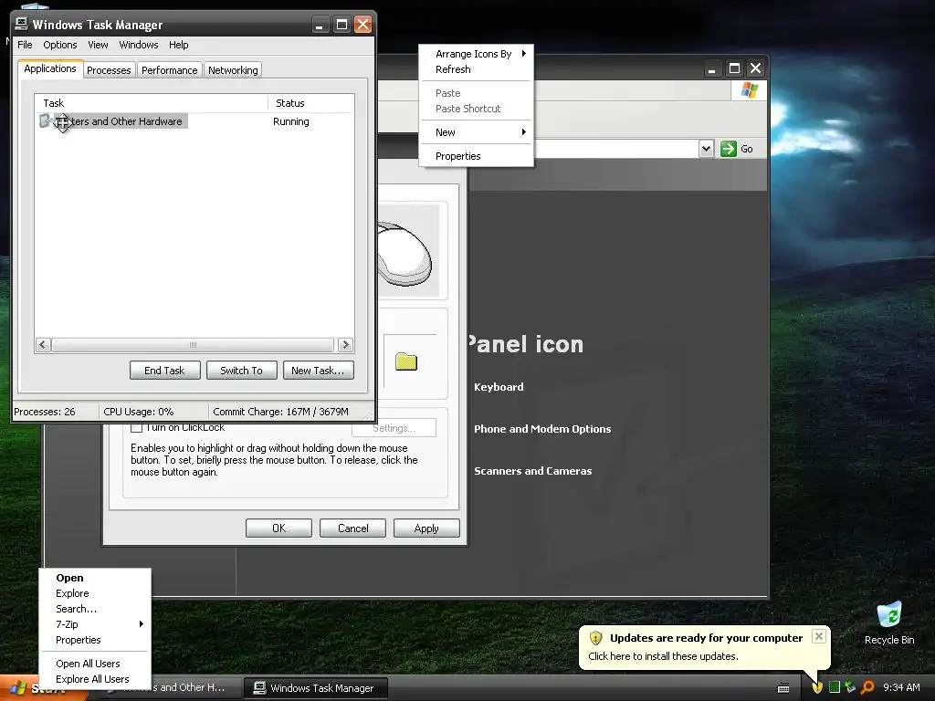Open the Recycle Bin desktop icon
The width and height of the screenshot is (935, 701).
pos(889,623)
